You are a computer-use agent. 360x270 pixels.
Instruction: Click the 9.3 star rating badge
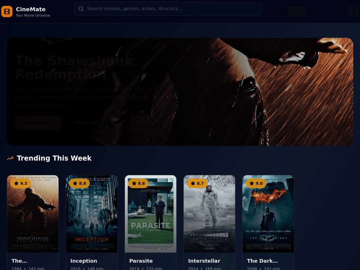(x=21, y=183)
